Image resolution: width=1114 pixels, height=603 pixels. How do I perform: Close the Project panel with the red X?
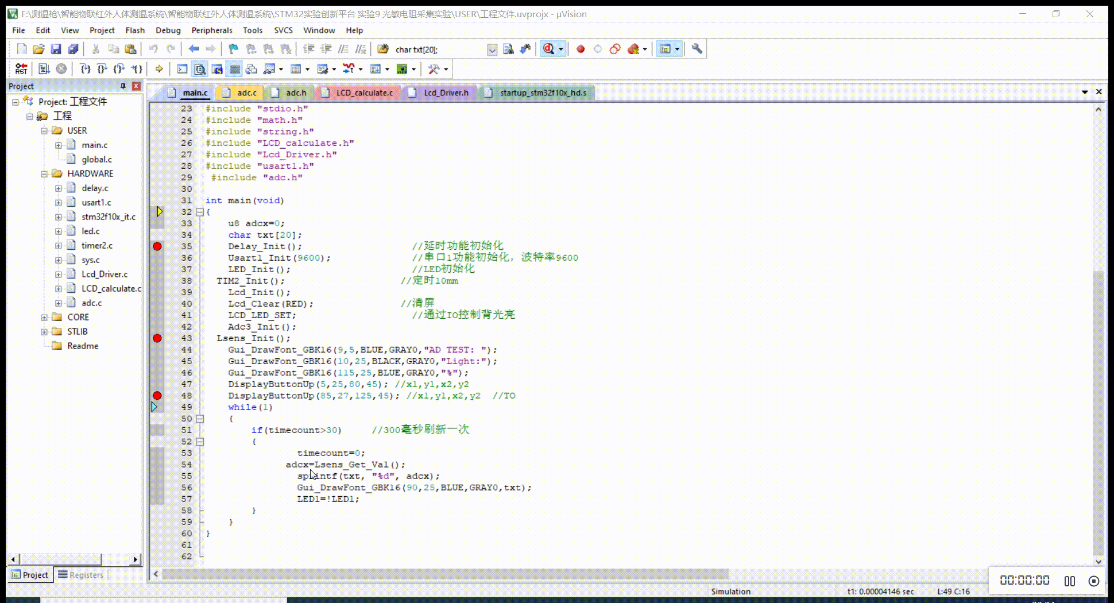tap(136, 86)
